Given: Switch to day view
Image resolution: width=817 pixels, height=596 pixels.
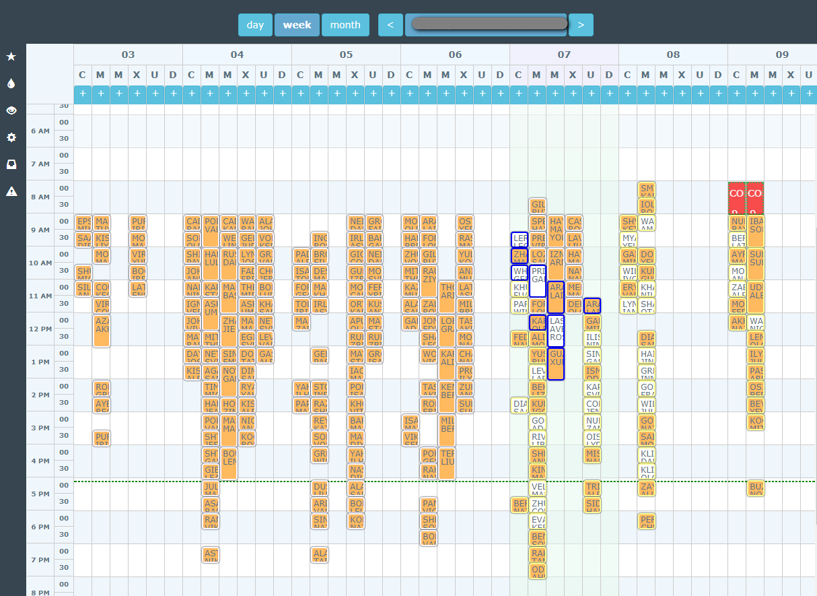Looking at the screenshot, I should click(255, 25).
